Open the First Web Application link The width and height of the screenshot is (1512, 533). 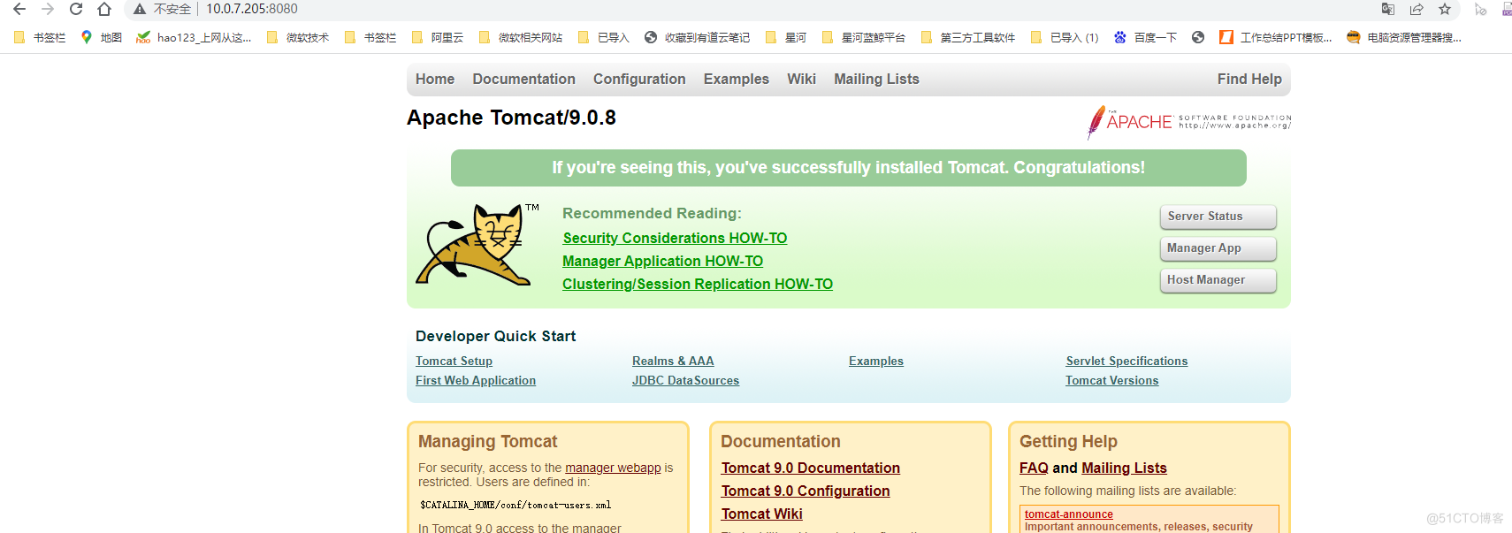click(x=476, y=380)
